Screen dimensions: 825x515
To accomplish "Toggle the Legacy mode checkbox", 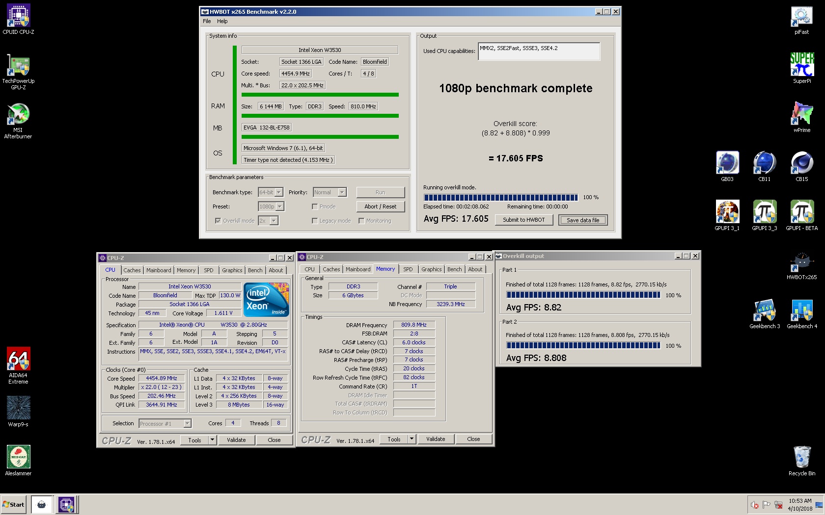I will pyautogui.click(x=315, y=221).
